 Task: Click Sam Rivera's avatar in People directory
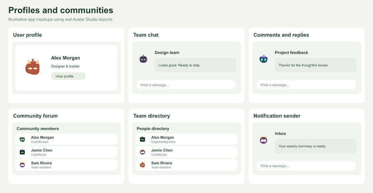pos(143,165)
